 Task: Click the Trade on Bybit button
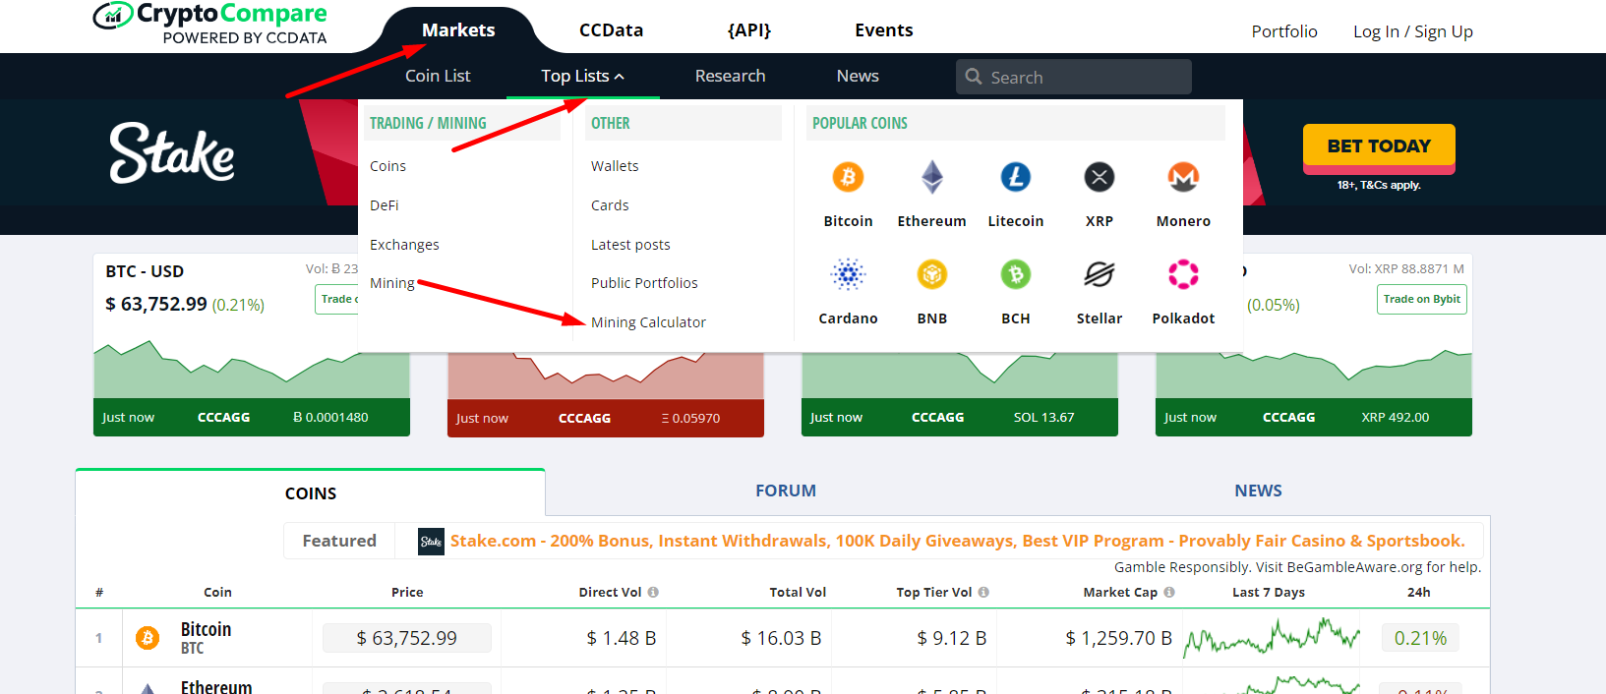[x=1421, y=299]
